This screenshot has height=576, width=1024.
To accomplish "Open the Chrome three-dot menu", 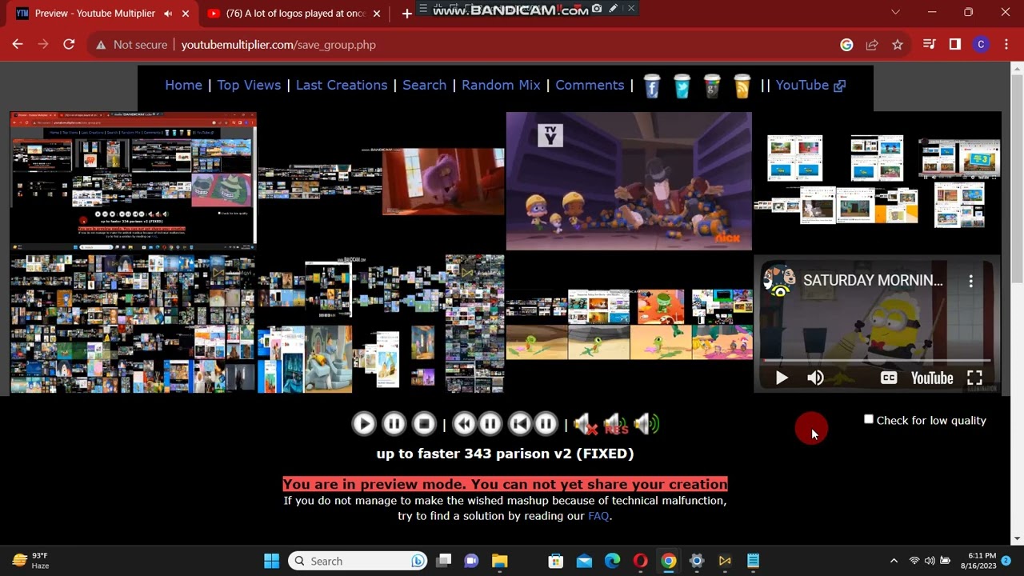I will [1006, 45].
